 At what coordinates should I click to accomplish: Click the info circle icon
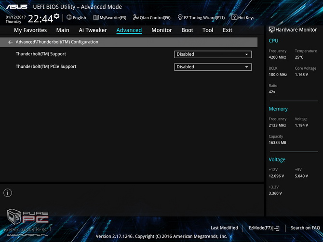(8, 193)
